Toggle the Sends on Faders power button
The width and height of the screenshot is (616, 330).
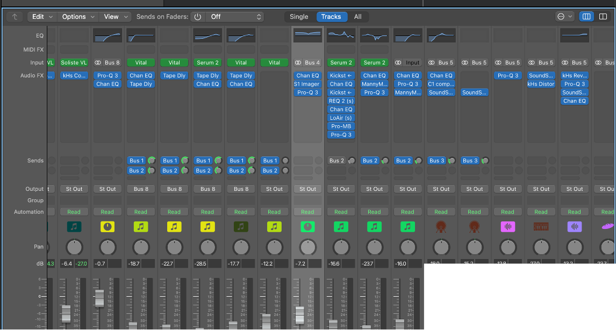click(x=198, y=17)
